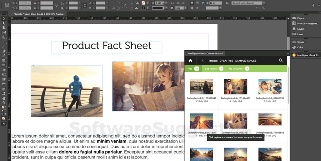Open the rotation angle dropdown
The image size is (321, 161).
[x=107, y=3]
